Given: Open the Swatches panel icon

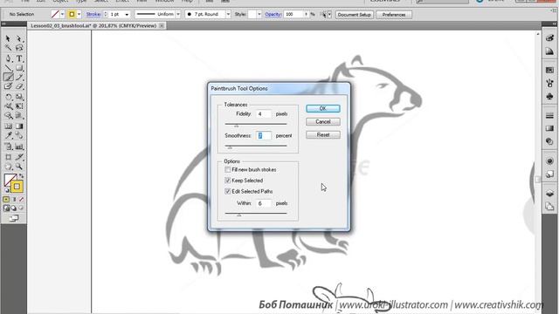Looking at the screenshot, I should coord(549,70).
